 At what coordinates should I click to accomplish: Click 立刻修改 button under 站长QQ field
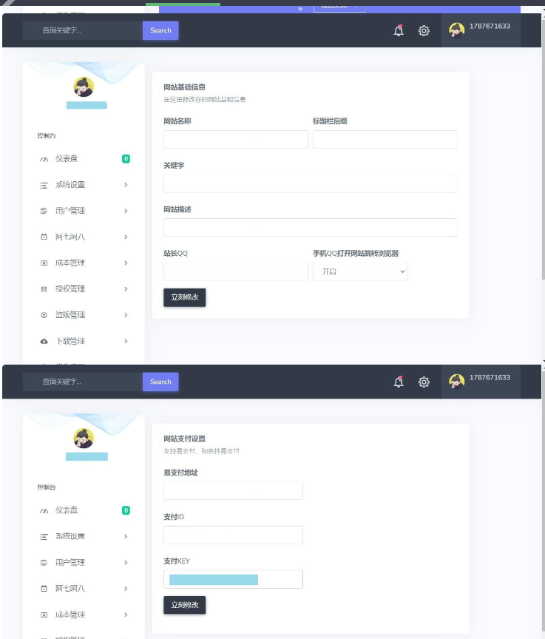185,297
